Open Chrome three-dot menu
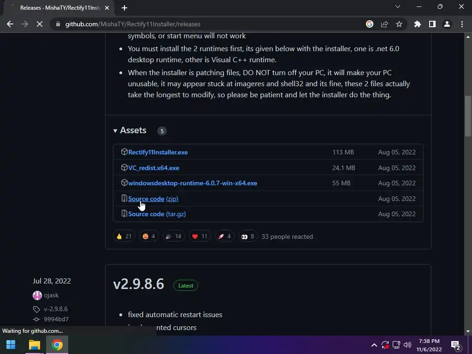The width and height of the screenshot is (472, 354). click(462, 24)
